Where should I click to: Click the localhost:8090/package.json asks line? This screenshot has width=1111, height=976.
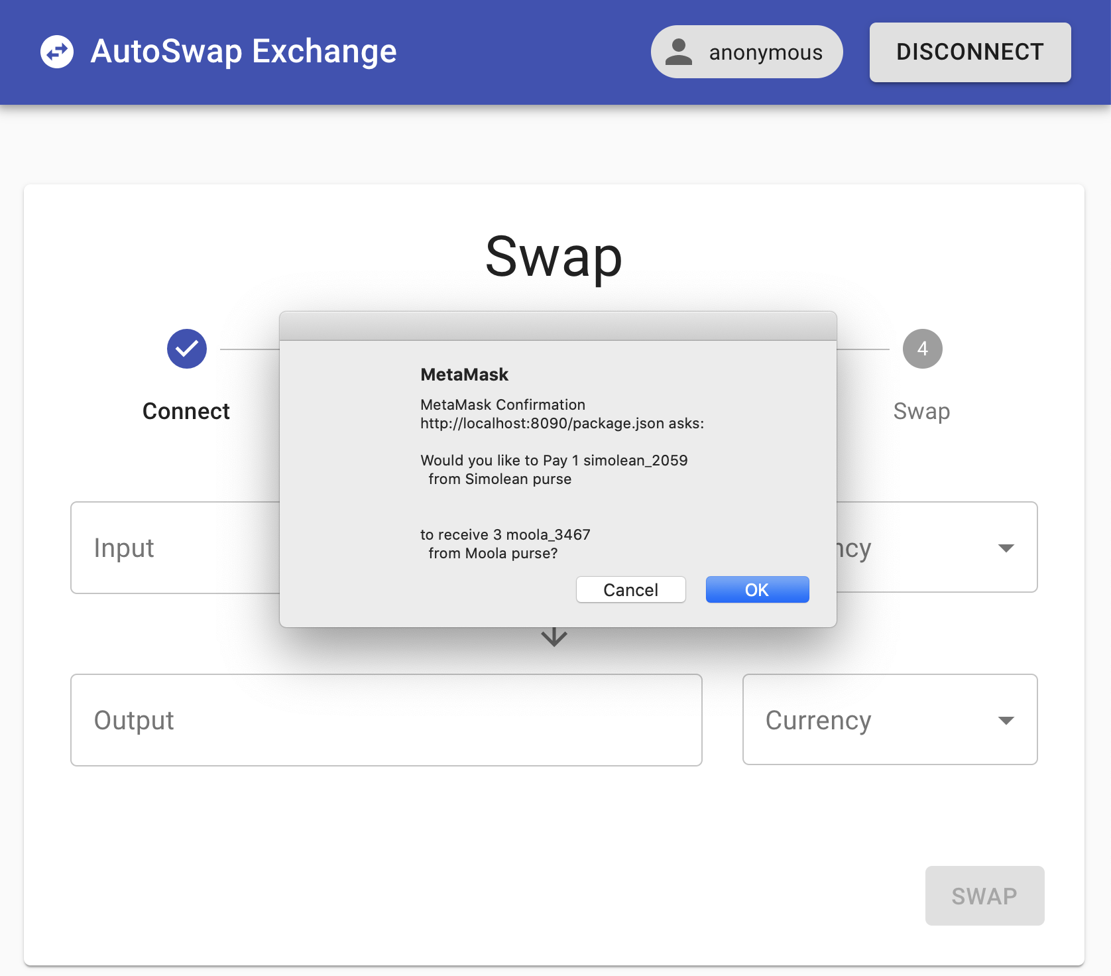562,423
